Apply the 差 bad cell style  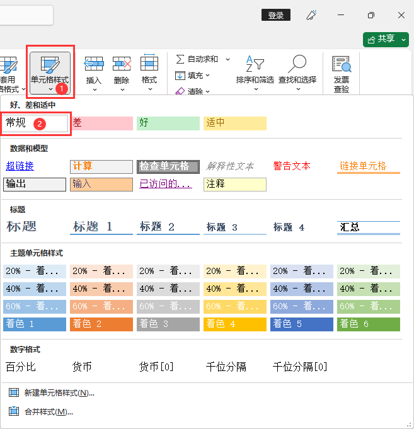click(101, 123)
